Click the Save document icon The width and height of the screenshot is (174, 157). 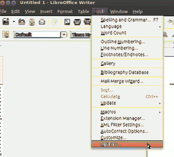tap(32, 22)
